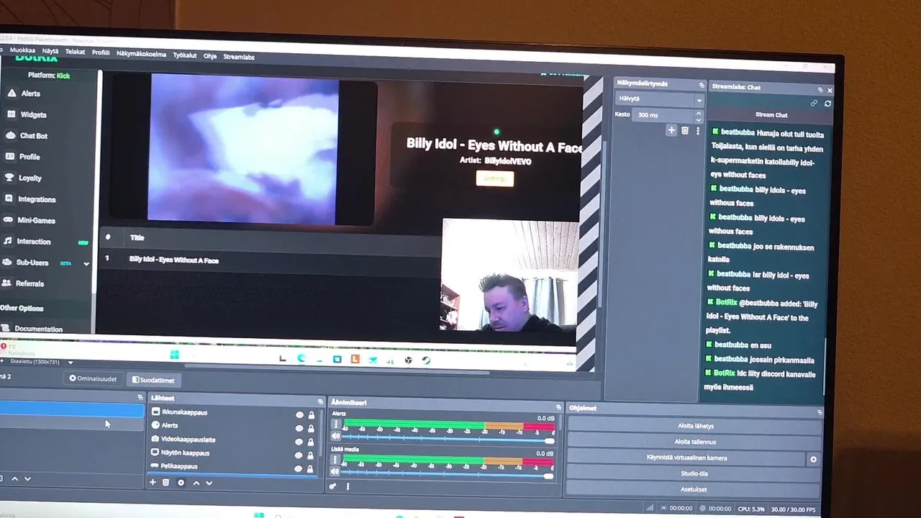Copy the chat link with the chain icon
The width and height of the screenshot is (921, 518).
[x=814, y=103]
